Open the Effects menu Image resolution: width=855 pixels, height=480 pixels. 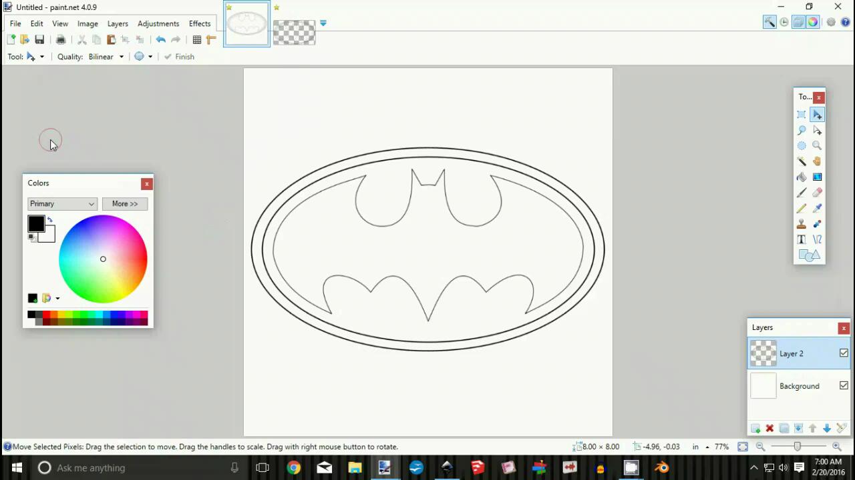point(200,23)
